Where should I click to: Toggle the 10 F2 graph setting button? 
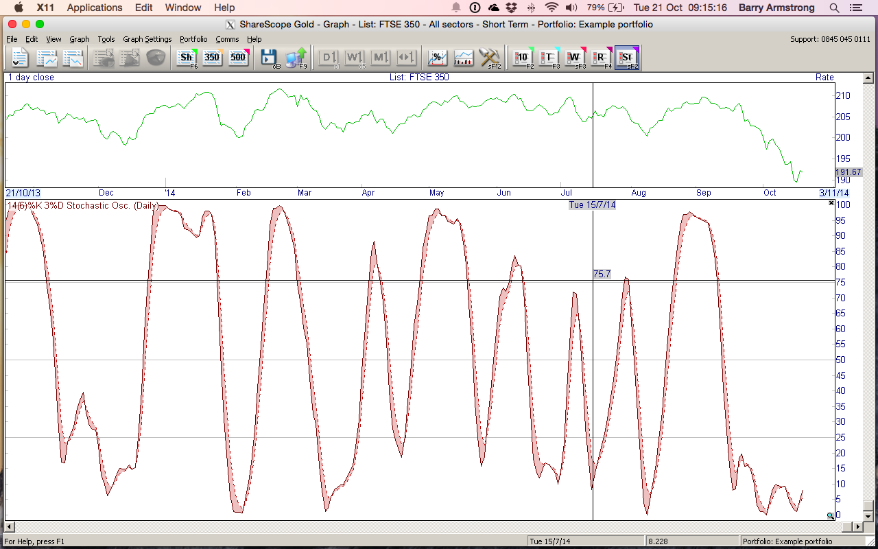coord(523,58)
